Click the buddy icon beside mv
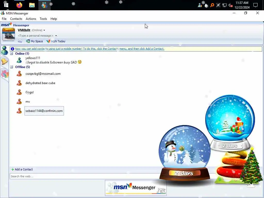264x198 pixels. click(x=19, y=101)
